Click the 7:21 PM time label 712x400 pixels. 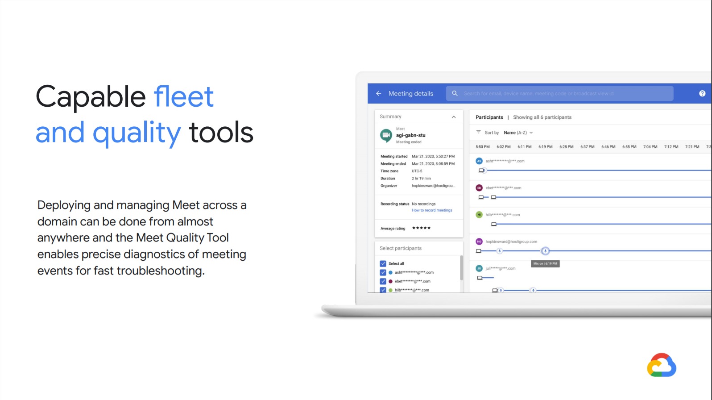(x=692, y=146)
